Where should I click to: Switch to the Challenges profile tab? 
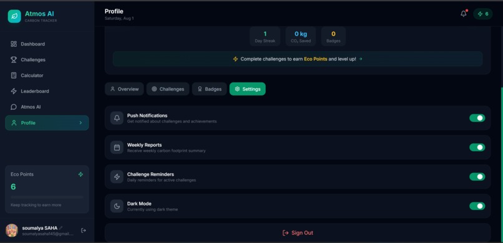coord(168,89)
